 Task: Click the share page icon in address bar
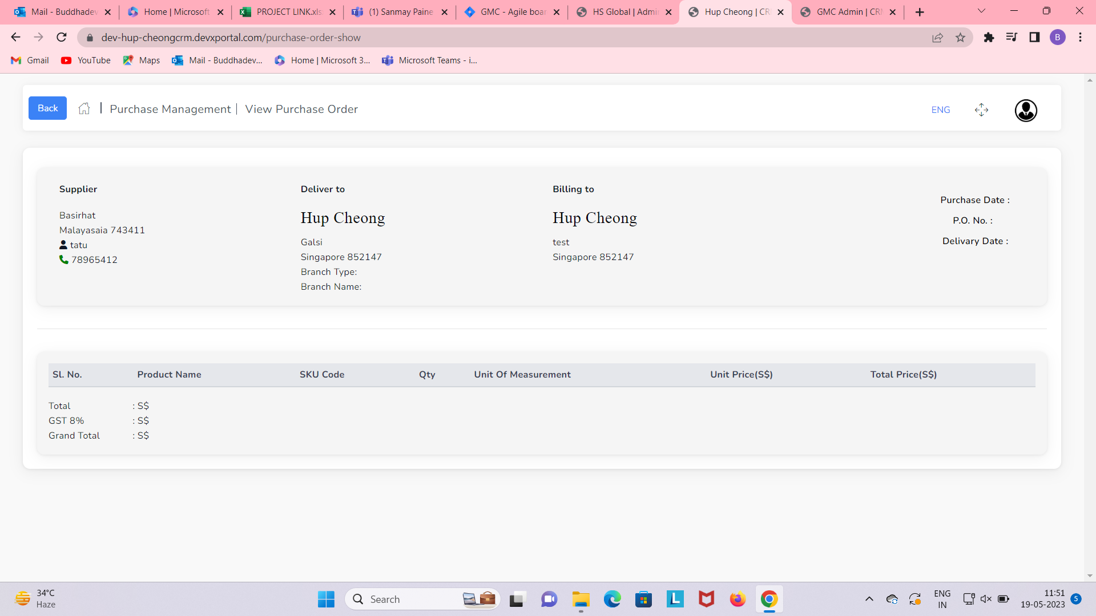pos(937,38)
